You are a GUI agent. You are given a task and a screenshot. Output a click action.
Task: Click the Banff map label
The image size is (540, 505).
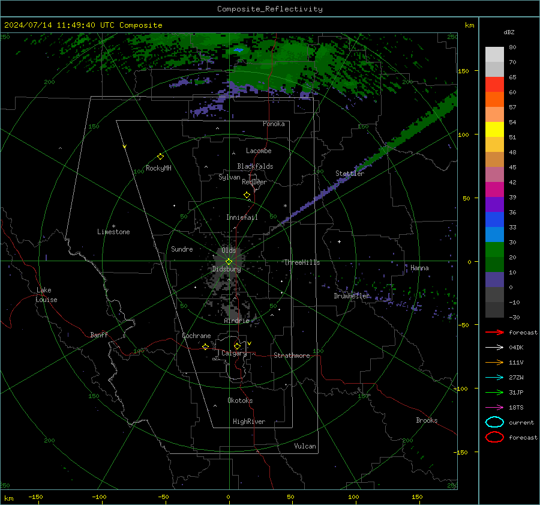click(x=99, y=334)
